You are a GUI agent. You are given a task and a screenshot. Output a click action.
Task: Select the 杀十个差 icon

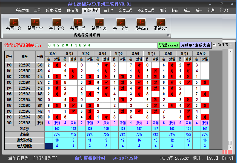click(121, 23)
